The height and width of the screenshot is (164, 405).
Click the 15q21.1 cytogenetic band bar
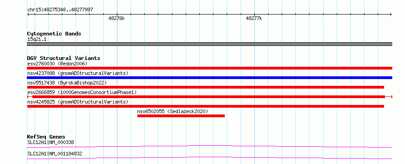coord(209,44)
